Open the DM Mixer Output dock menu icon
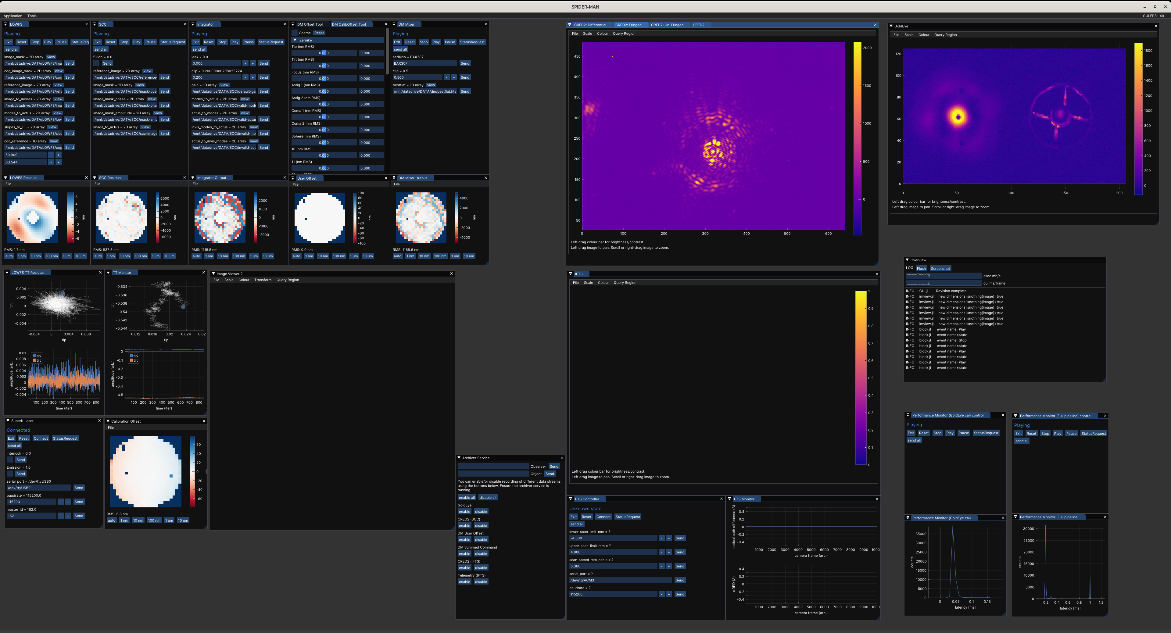The height and width of the screenshot is (633, 1171). (395, 178)
